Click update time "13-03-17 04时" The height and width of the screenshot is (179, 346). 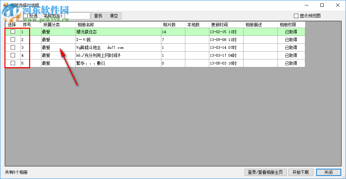(226, 55)
